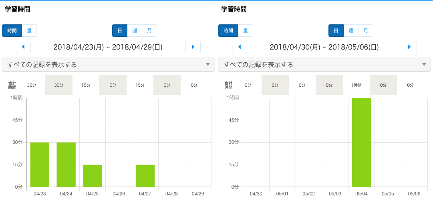The width and height of the screenshot is (433, 199).
Task: Switch right panel to 量 view
Action: 246,30
